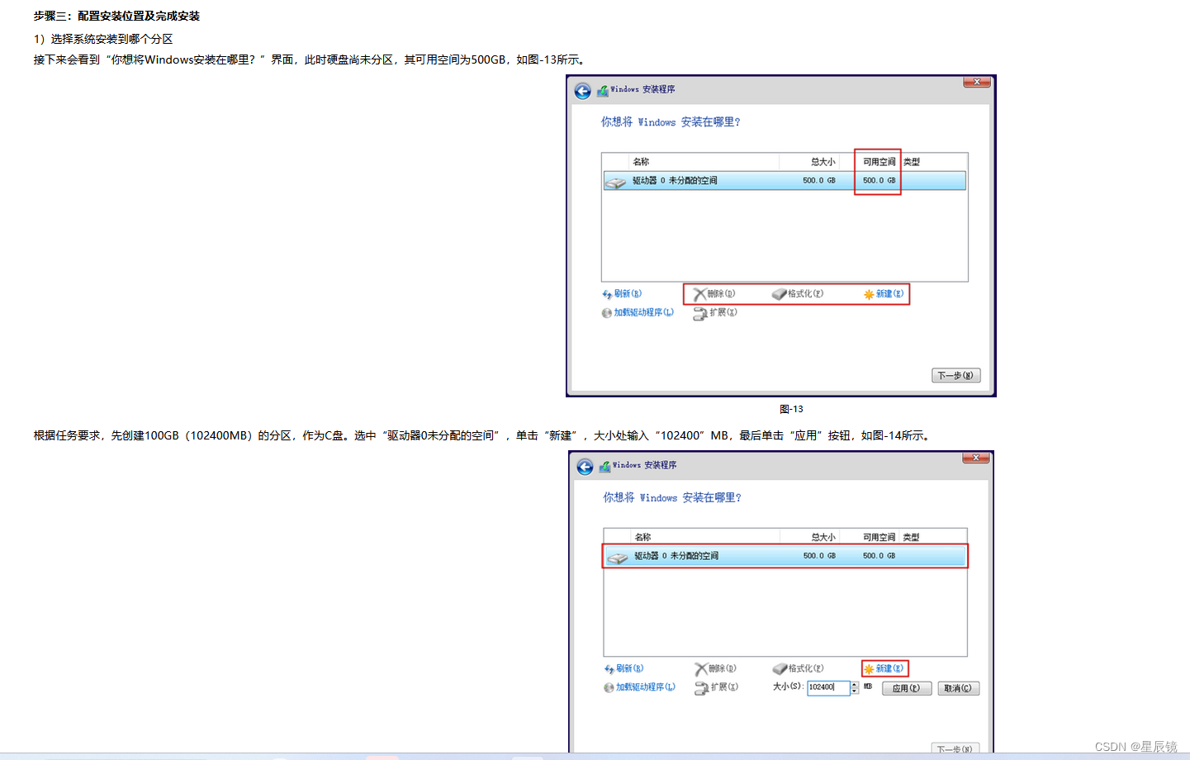Click the 总大小 column header in the lower dialog
Image resolution: width=1190 pixels, height=760 pixels.
[x=823, y=538]
